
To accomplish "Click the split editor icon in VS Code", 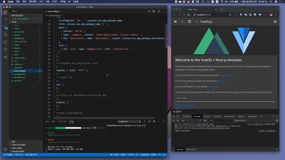I will click(159, 11).
